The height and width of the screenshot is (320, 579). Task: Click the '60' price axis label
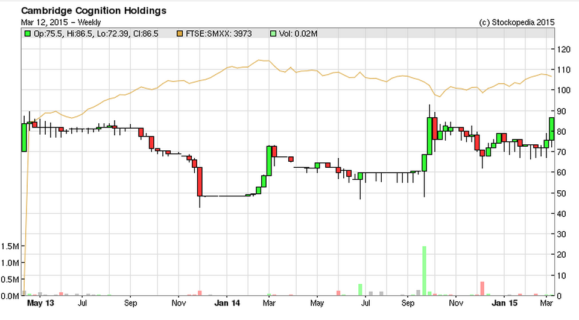pos(562,173)
